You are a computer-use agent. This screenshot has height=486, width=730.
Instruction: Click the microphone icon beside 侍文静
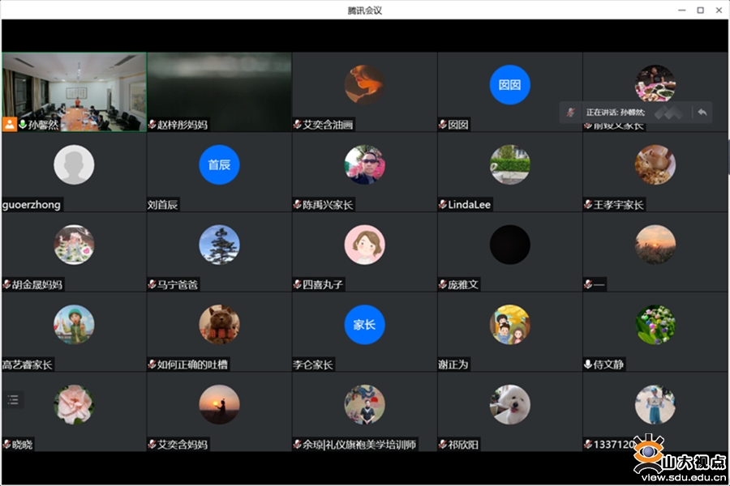tap(588, 364)
